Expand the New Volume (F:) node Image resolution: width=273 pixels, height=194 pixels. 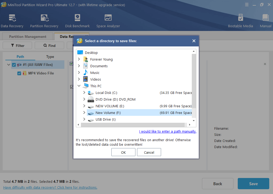pyautogui.click(x=84, y=112)
